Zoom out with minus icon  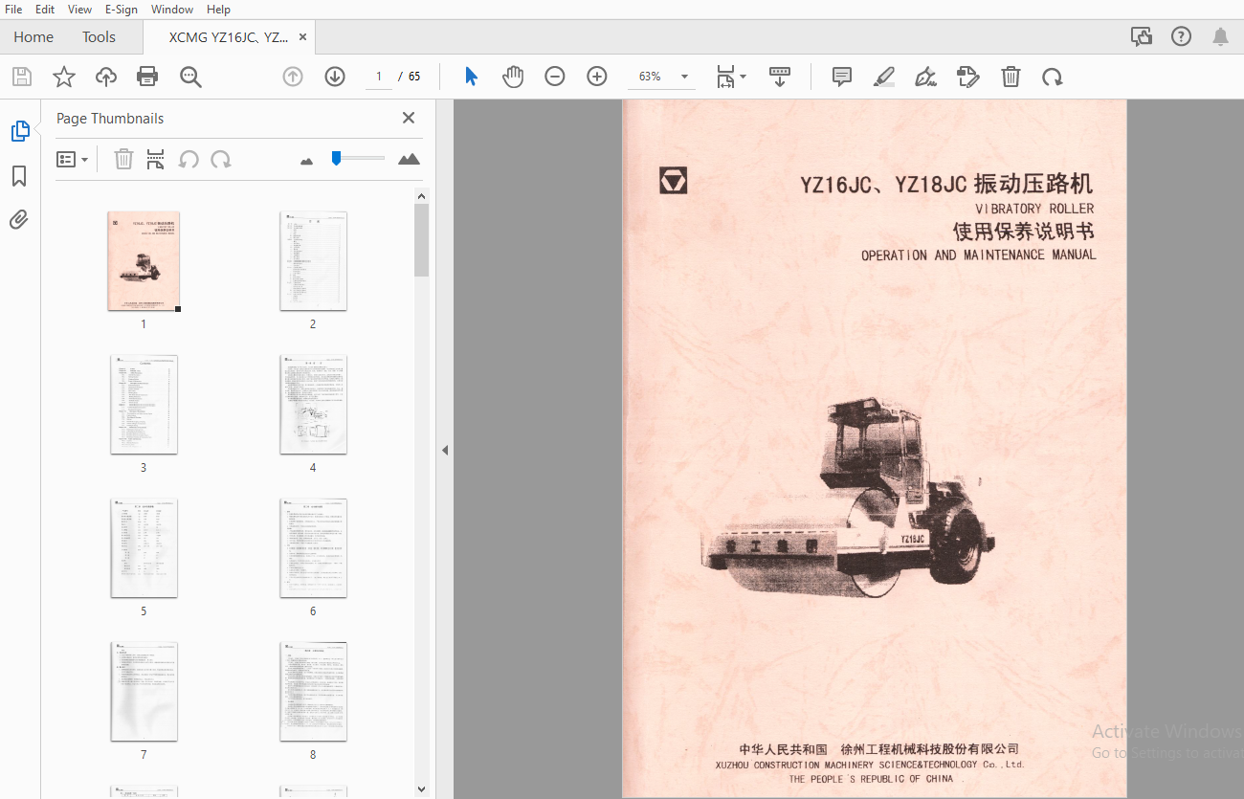555,77
